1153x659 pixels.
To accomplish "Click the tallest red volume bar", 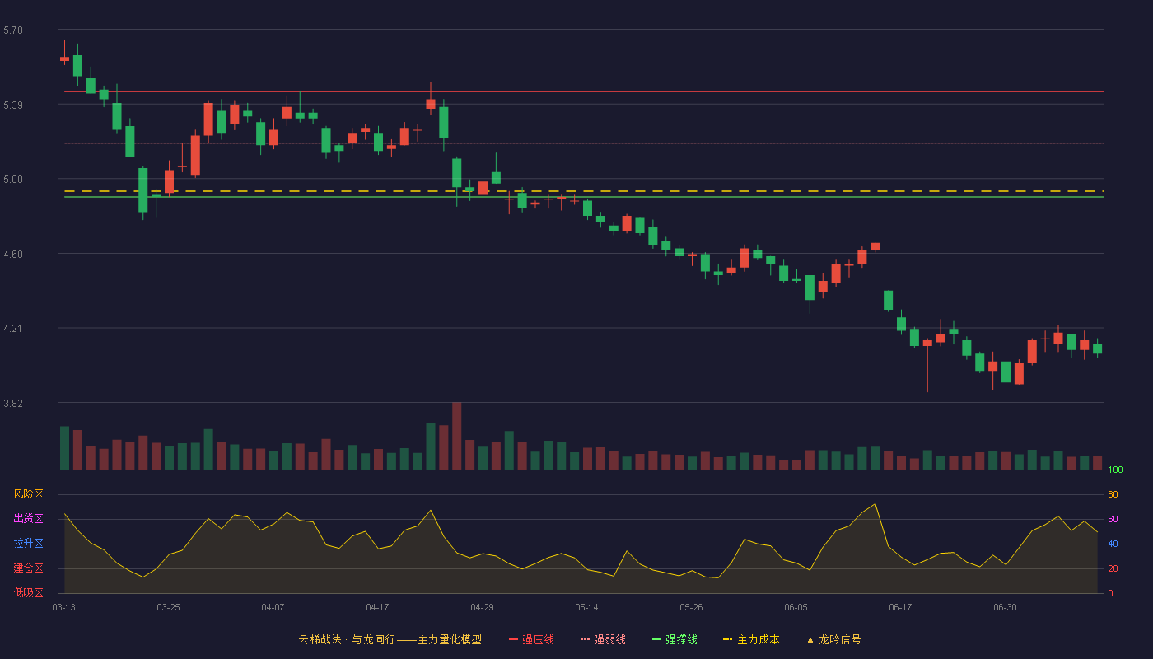I will tap(456, 436).
